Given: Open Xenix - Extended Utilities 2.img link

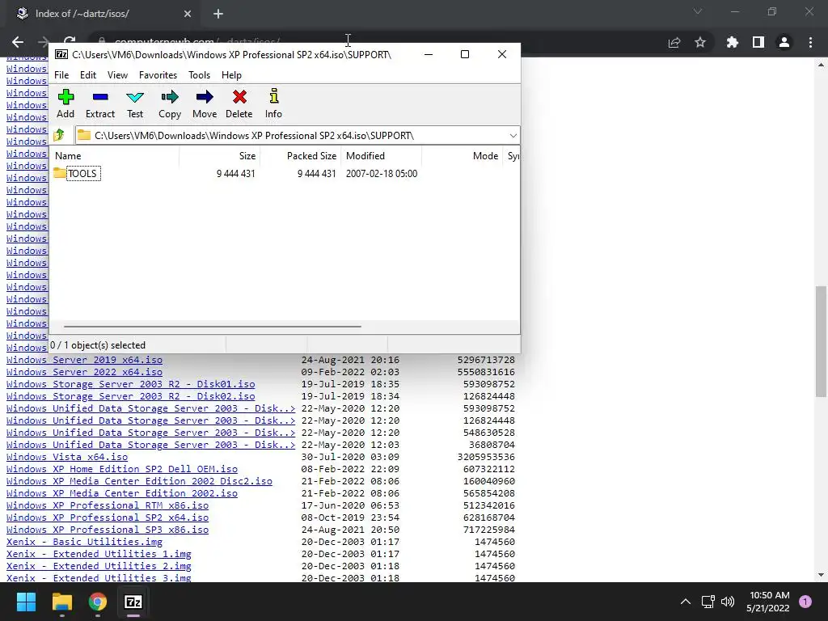Looking at the screenshot, I should click(x=99, y=566).
